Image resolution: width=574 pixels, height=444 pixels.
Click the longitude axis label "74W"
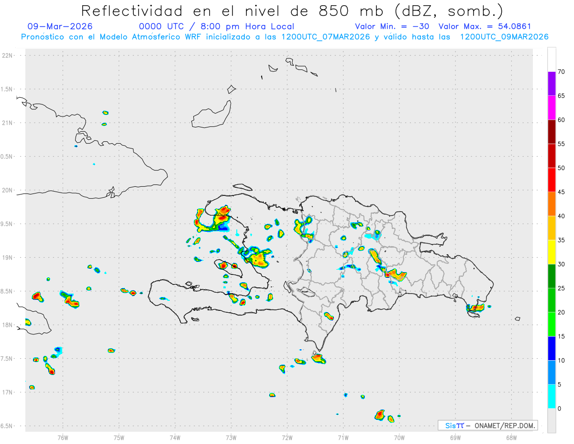pos(175,437)
